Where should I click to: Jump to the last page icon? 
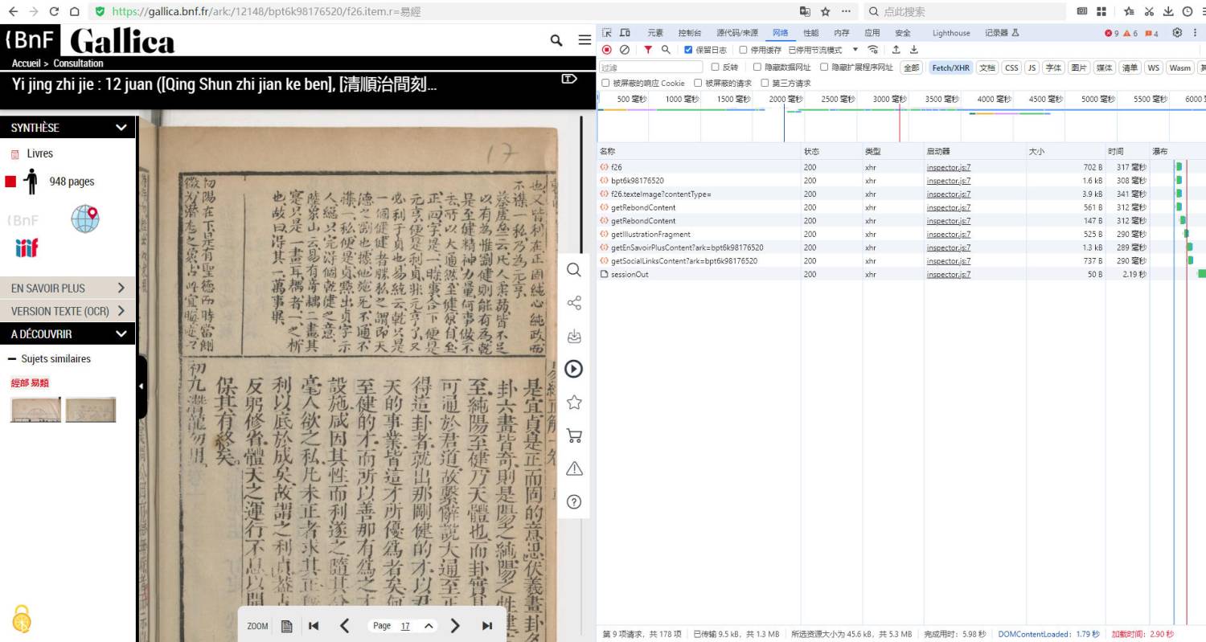point(487,626)
